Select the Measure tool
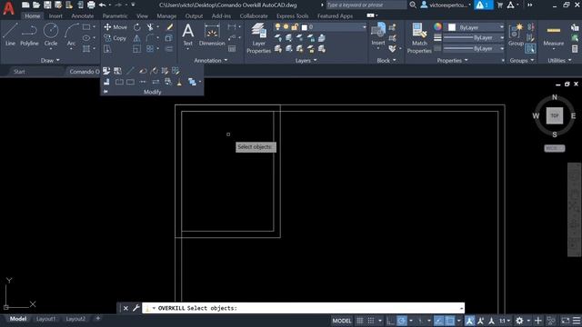The width and height of the screenshot is (582, 327). [x=554, y=35]
